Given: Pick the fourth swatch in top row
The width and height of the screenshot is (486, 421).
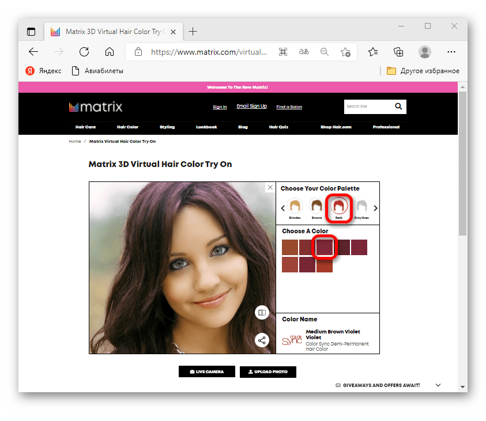Looking at the screenshot, I should point(343,247).
